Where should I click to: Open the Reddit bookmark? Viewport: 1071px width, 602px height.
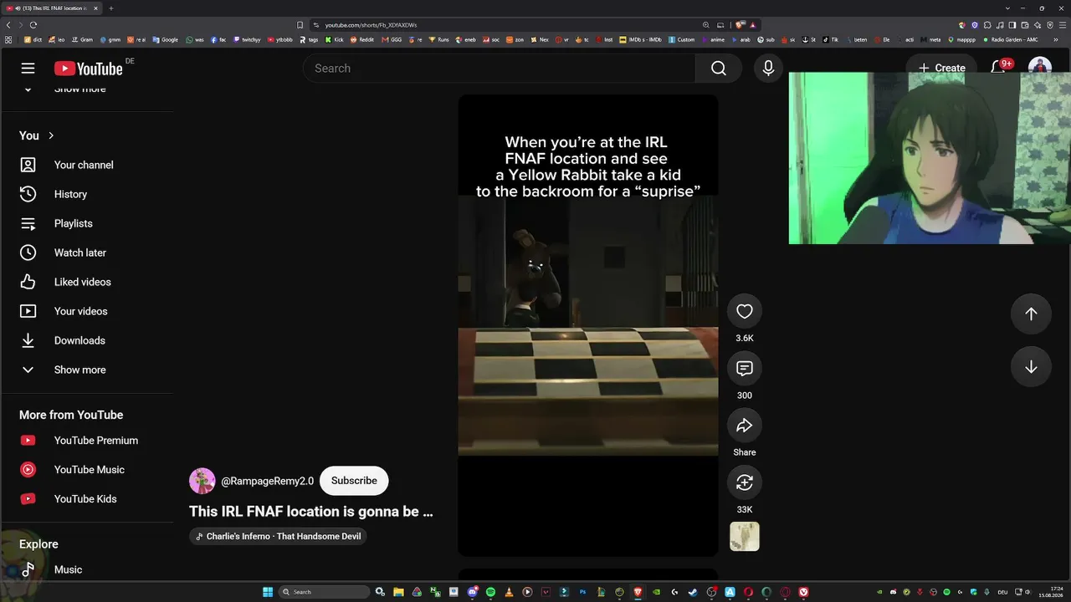pos(362,39)
